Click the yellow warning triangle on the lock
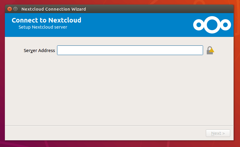240x147 pixels. click(212, 50)
